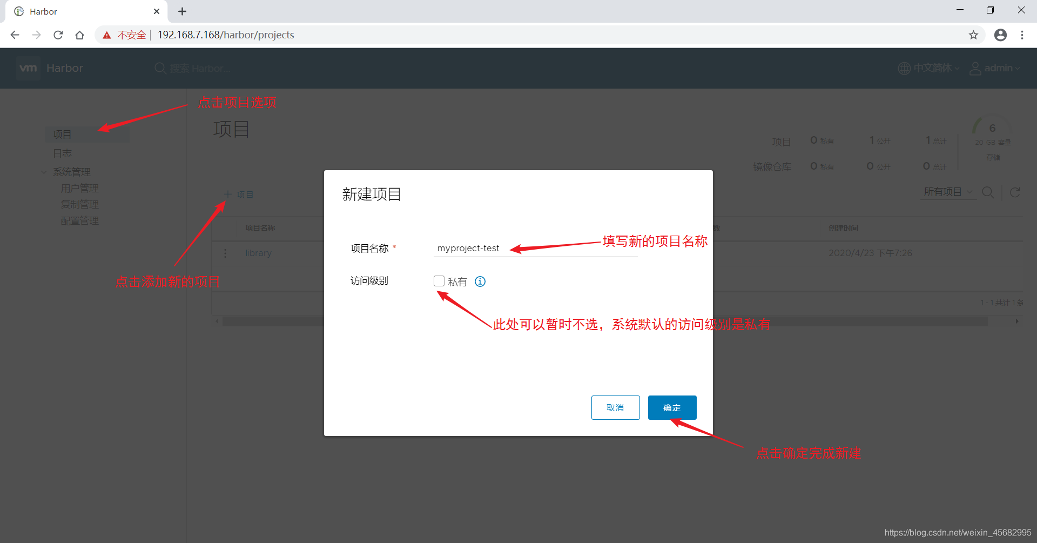Image resolution: width=1037 pixels, height=543 pixels.
Task: Click the browser forward arrow
Action: (36, 35)
